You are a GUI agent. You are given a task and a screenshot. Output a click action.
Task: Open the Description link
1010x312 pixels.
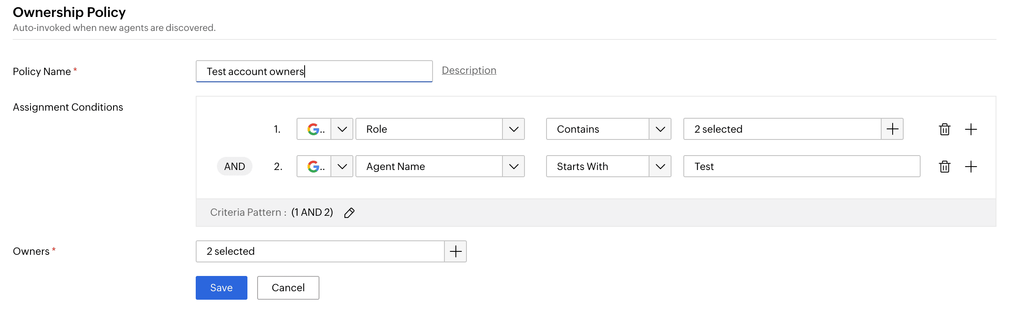tap(469, 70)
